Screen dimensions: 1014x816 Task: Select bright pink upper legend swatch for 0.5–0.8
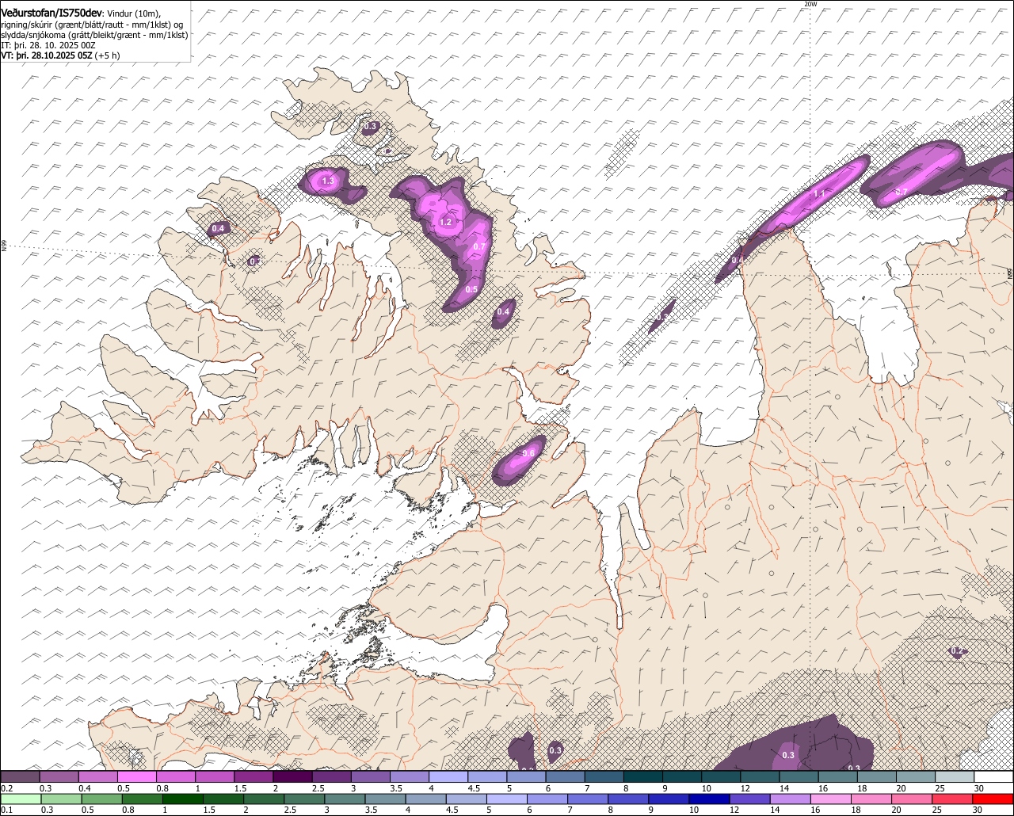click(136, 777)
